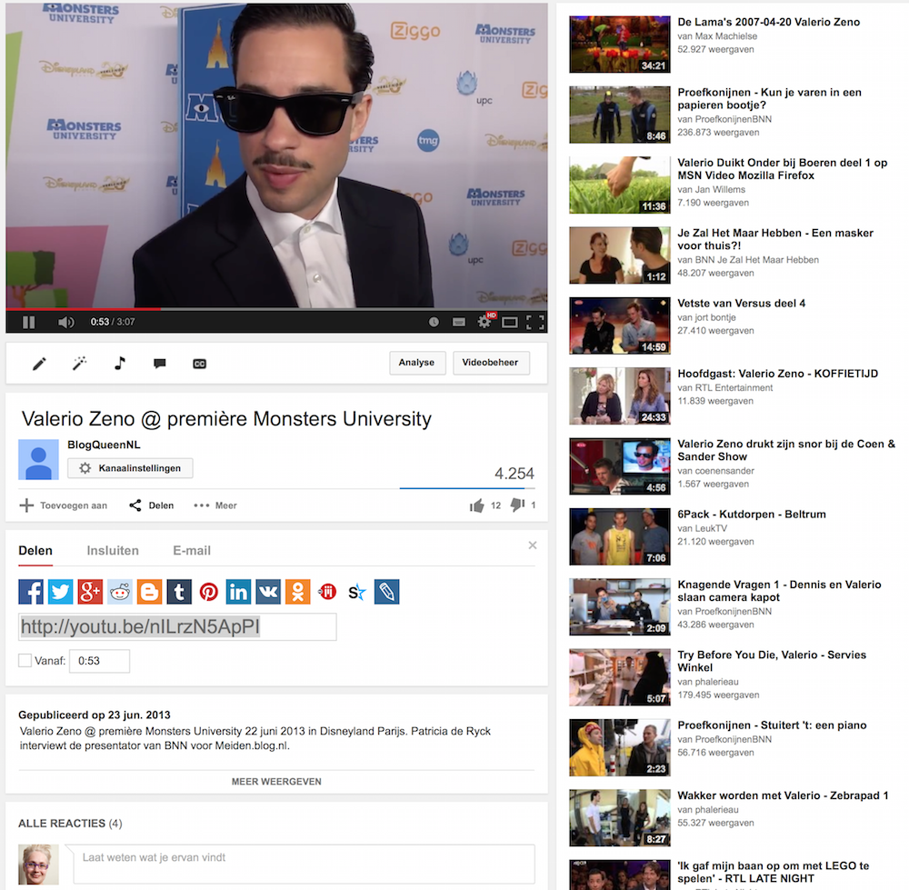Open the music note audio tool
Viewport: 909px width, 890px height.
[x=120, y=364]
